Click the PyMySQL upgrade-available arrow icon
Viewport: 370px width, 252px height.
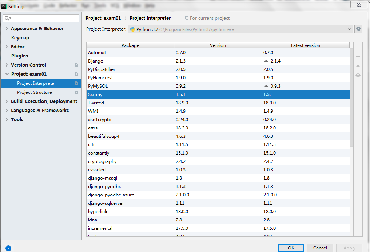point(266,86)
